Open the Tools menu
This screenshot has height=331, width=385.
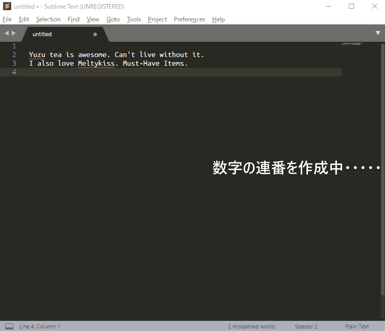coord(134,19)
